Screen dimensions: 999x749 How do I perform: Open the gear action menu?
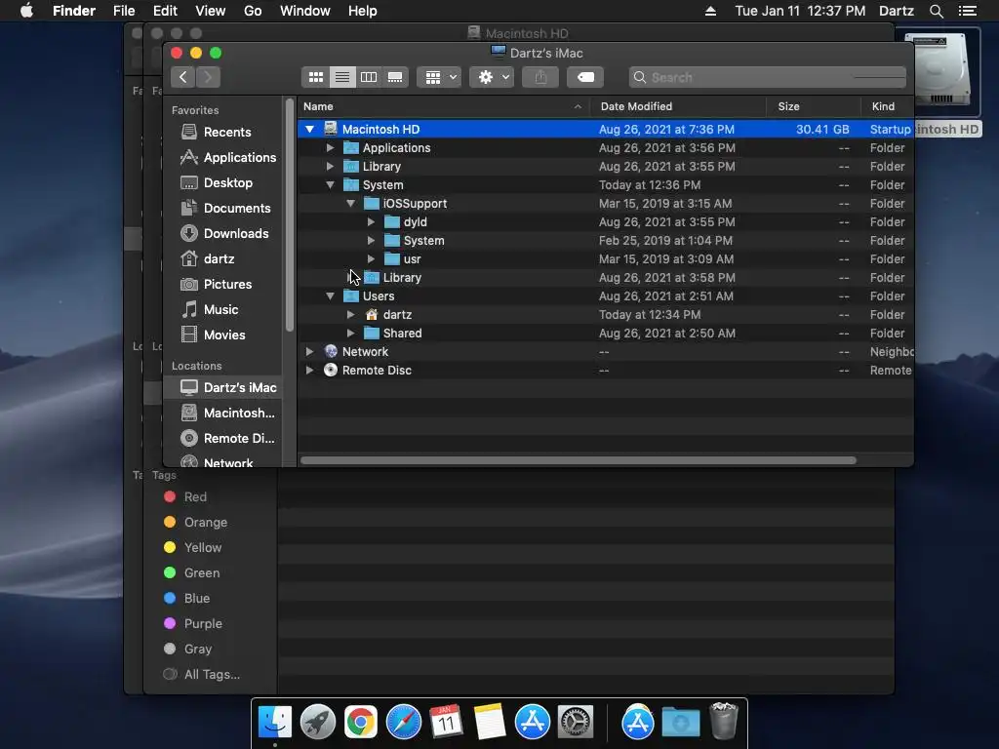pos(492,77)
